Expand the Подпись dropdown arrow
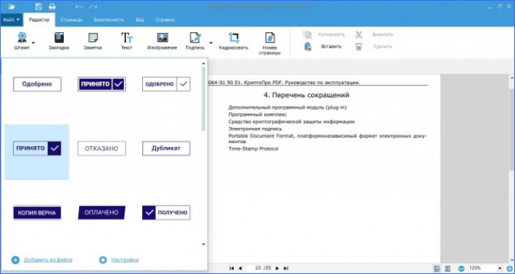This screenshot has height=274, width=515. coord(211,42)
